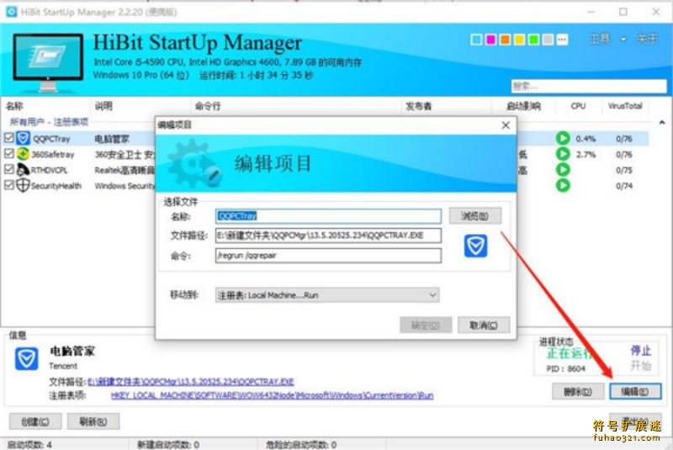Sort by VirusTotal column header
This screenshot has height=450, width=673.
pos(624,106)
